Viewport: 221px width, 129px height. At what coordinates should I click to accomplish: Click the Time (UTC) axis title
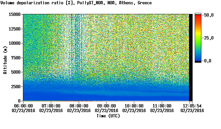[x=108, y=116]
